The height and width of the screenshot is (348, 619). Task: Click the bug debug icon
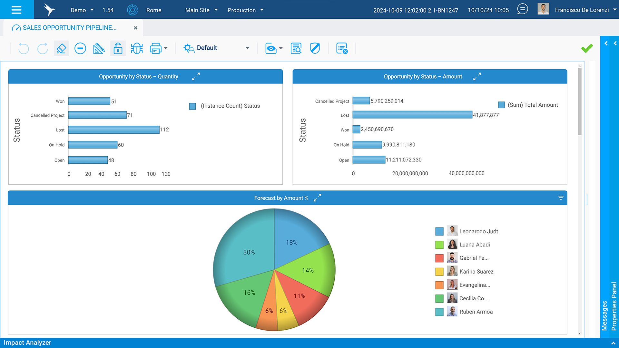pos(137,49)
